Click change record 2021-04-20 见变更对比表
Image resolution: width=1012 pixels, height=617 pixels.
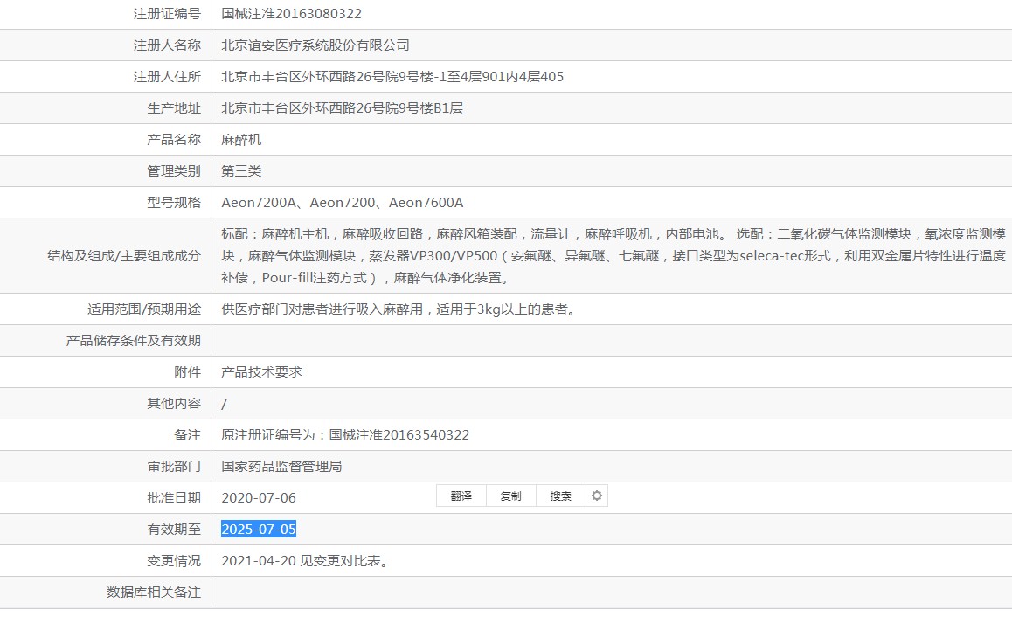305,561
